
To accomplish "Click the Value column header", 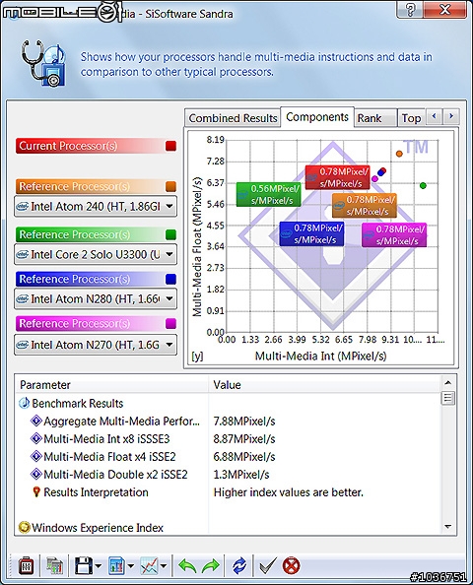I will pos(324,385).
